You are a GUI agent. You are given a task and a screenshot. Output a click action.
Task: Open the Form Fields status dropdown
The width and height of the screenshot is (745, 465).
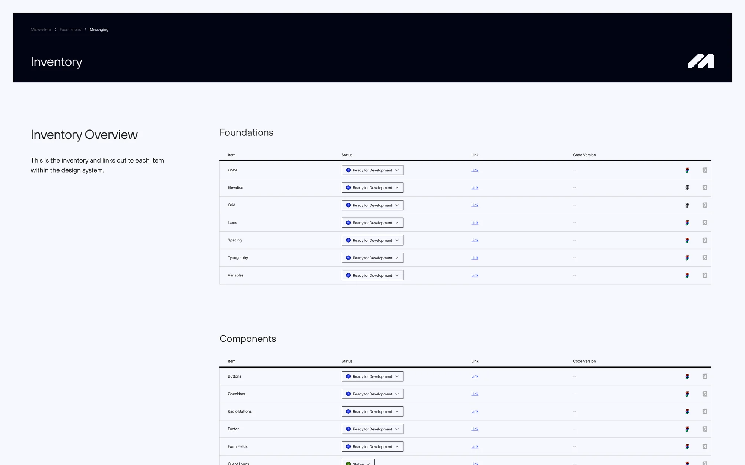coord(372,446)
